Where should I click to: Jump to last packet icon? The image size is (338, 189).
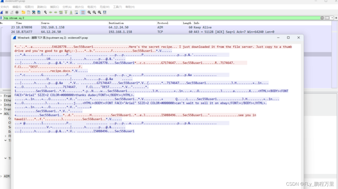tap(71, 12)
